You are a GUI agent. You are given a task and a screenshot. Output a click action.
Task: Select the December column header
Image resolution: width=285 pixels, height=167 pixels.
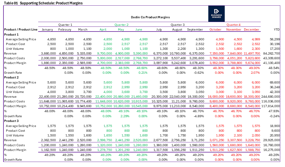(252, 30)
